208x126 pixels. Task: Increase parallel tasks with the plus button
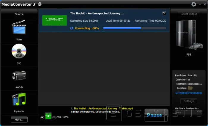pos(54,117)
